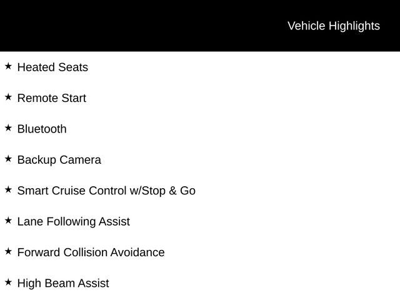Click the blank white area right of list

[x=300, y=175]
